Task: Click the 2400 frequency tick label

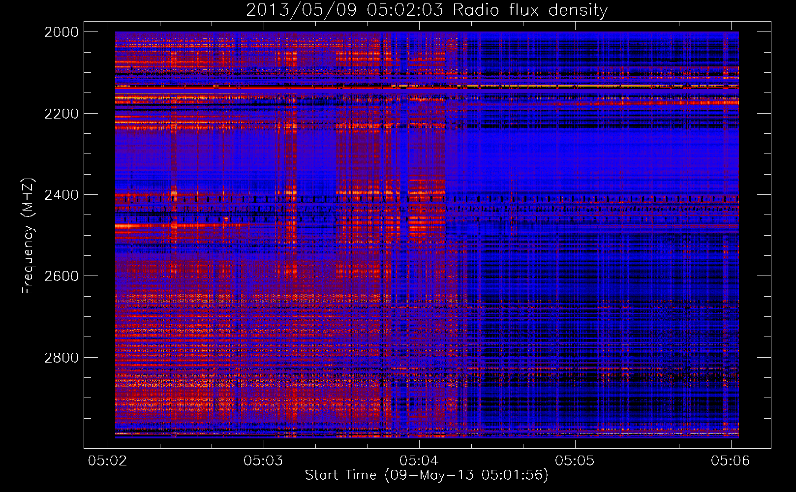Action: pyautogui.click(x=61, y=195)
